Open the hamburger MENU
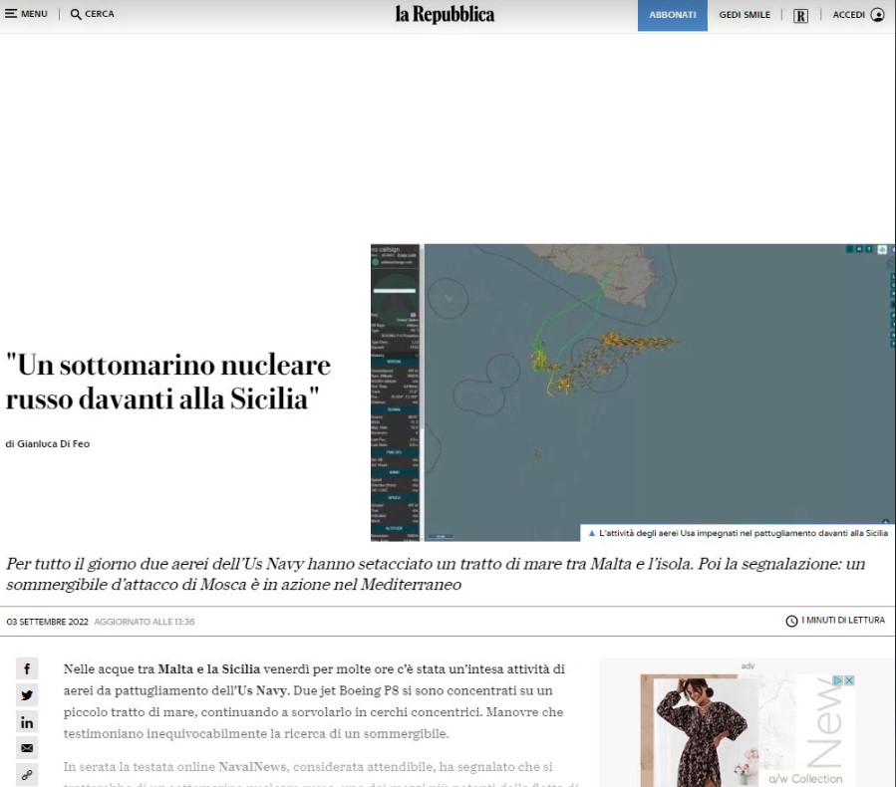The height and width of the screenshot is (787, 896). [x=26, y=14]
